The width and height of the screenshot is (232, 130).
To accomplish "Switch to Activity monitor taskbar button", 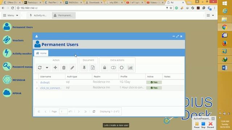I will 38,15.
